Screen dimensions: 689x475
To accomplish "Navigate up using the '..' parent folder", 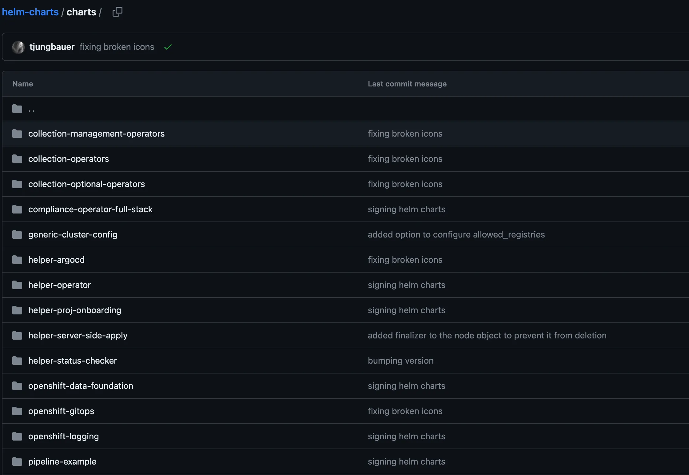I will click(31, 109).
